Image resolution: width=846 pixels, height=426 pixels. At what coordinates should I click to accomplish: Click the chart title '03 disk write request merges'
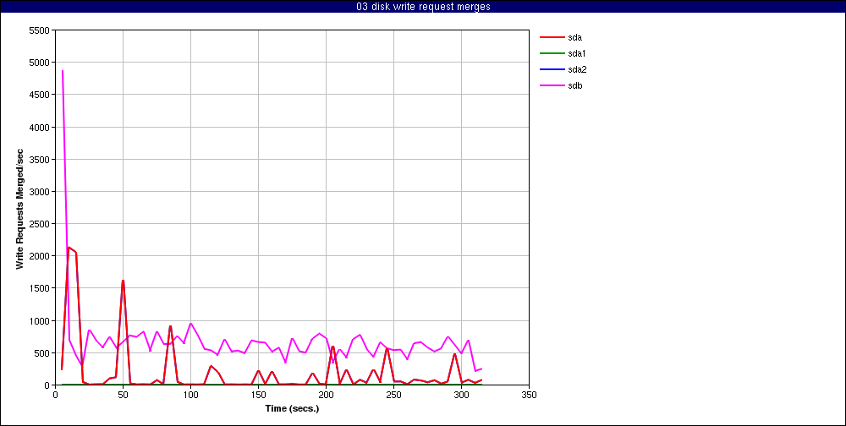423,7
